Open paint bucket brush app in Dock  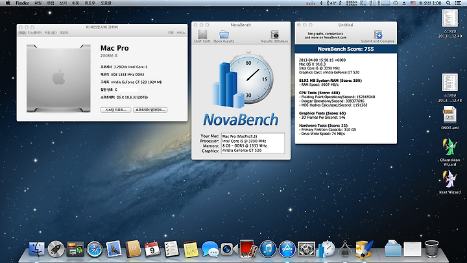click(x=365, y=249)
